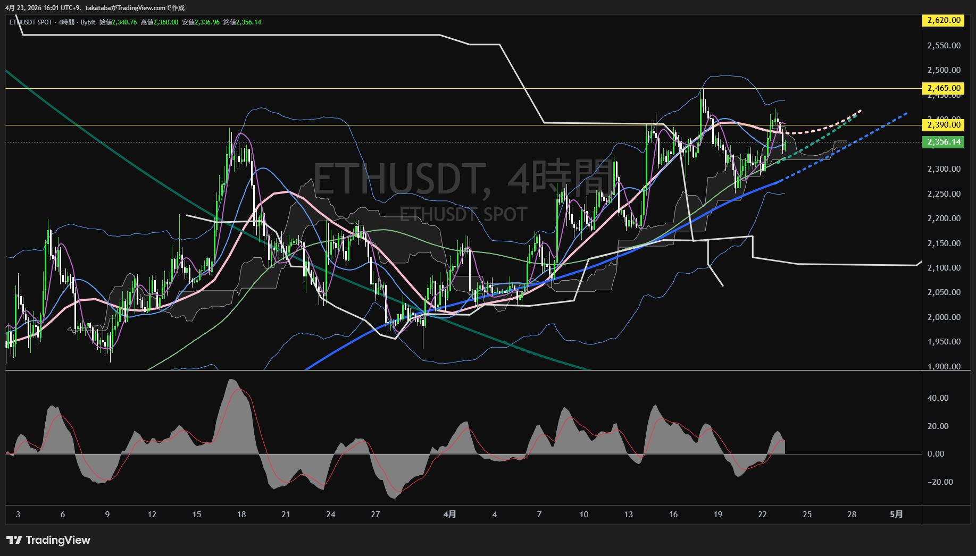This screenshot has width=976, height=556.
Task: Click the ETHUSDT, 4時間 watermark text
Action: coord(464,178)
